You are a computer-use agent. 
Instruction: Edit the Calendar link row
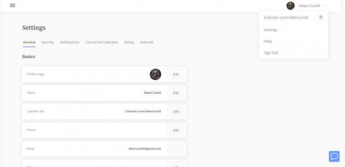tap(176, 111)
